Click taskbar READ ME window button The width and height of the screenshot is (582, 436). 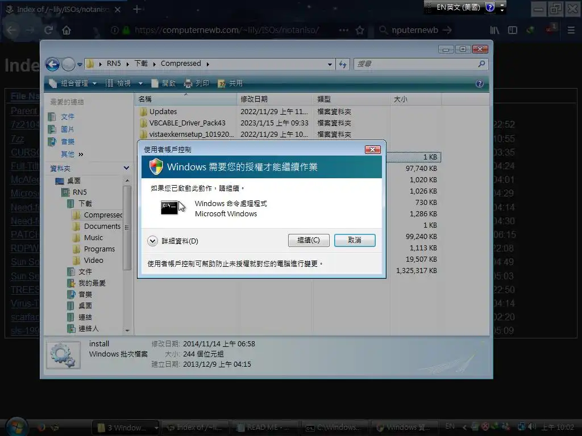pos(265,427)
